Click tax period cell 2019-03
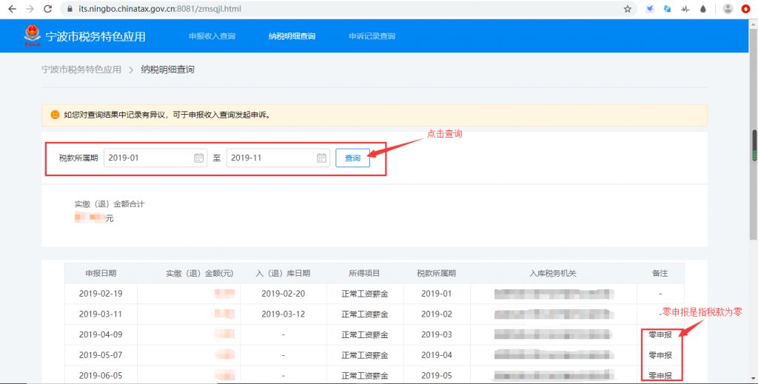Viewport: 758px width, 384px height. [x=437, y=334]
